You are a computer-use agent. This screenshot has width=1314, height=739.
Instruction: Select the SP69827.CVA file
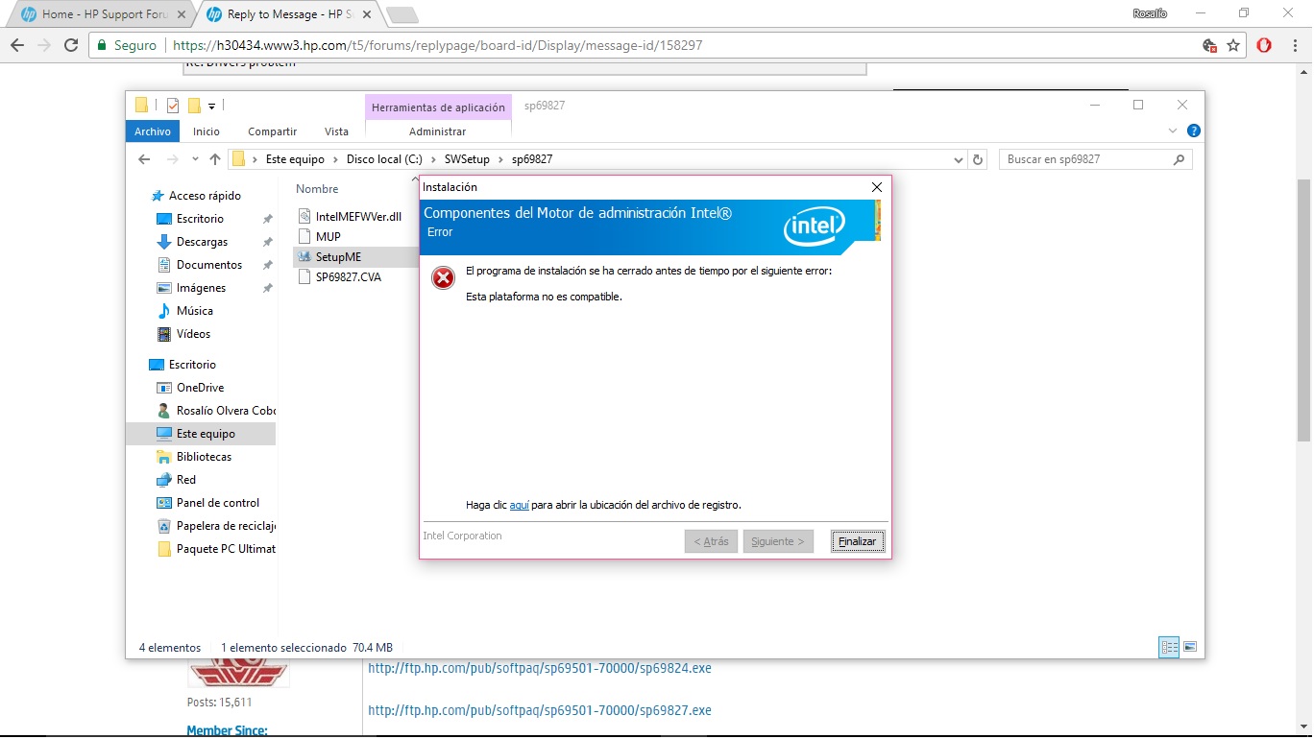point(339,277)
